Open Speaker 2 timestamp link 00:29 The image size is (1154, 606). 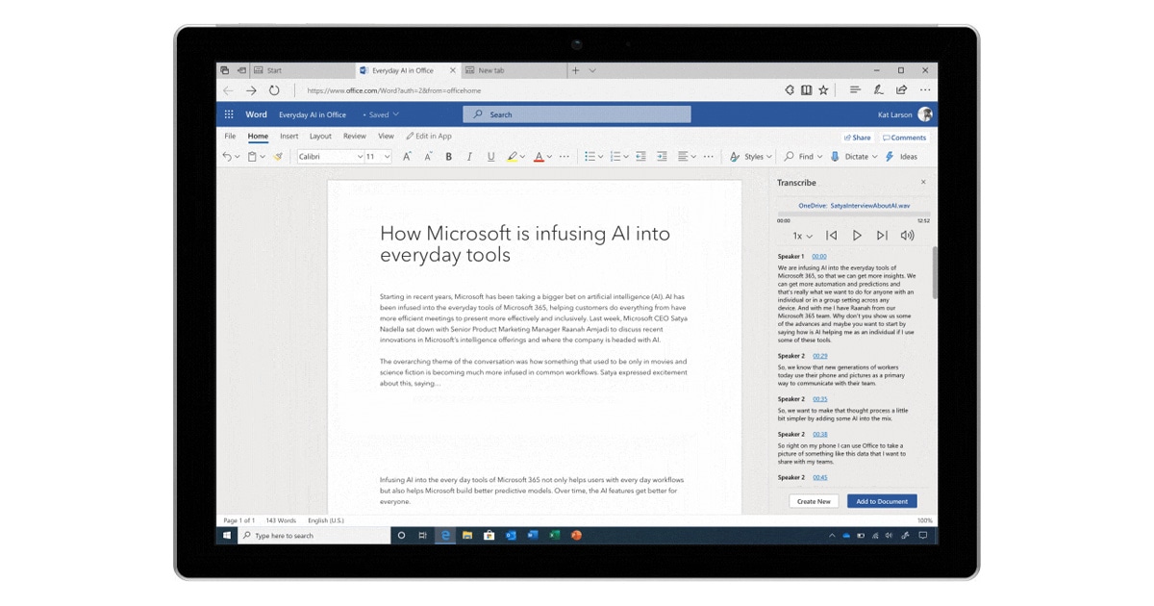(x=818, y=355)
